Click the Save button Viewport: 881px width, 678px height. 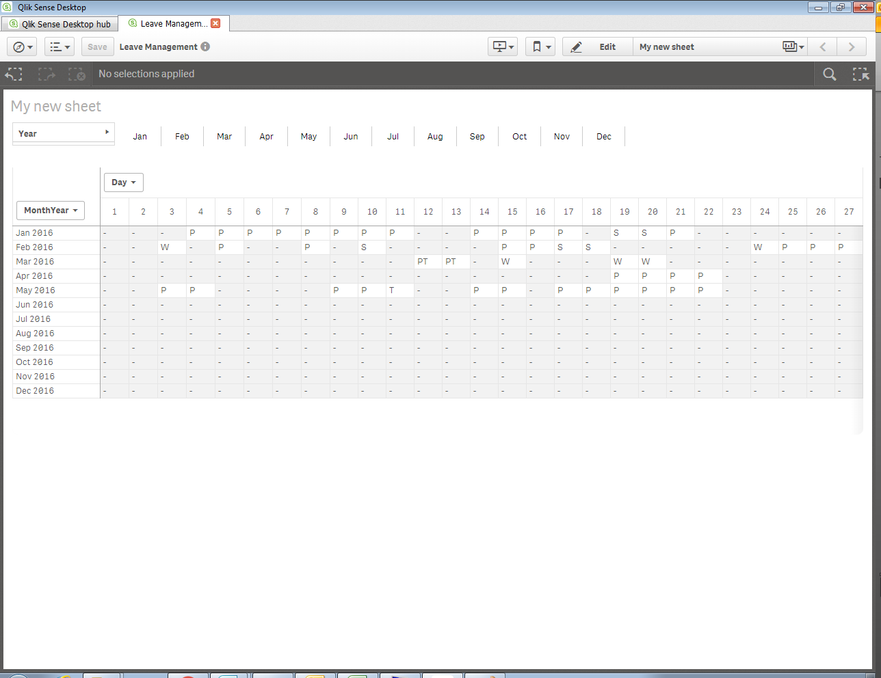[x=98, y=46]
